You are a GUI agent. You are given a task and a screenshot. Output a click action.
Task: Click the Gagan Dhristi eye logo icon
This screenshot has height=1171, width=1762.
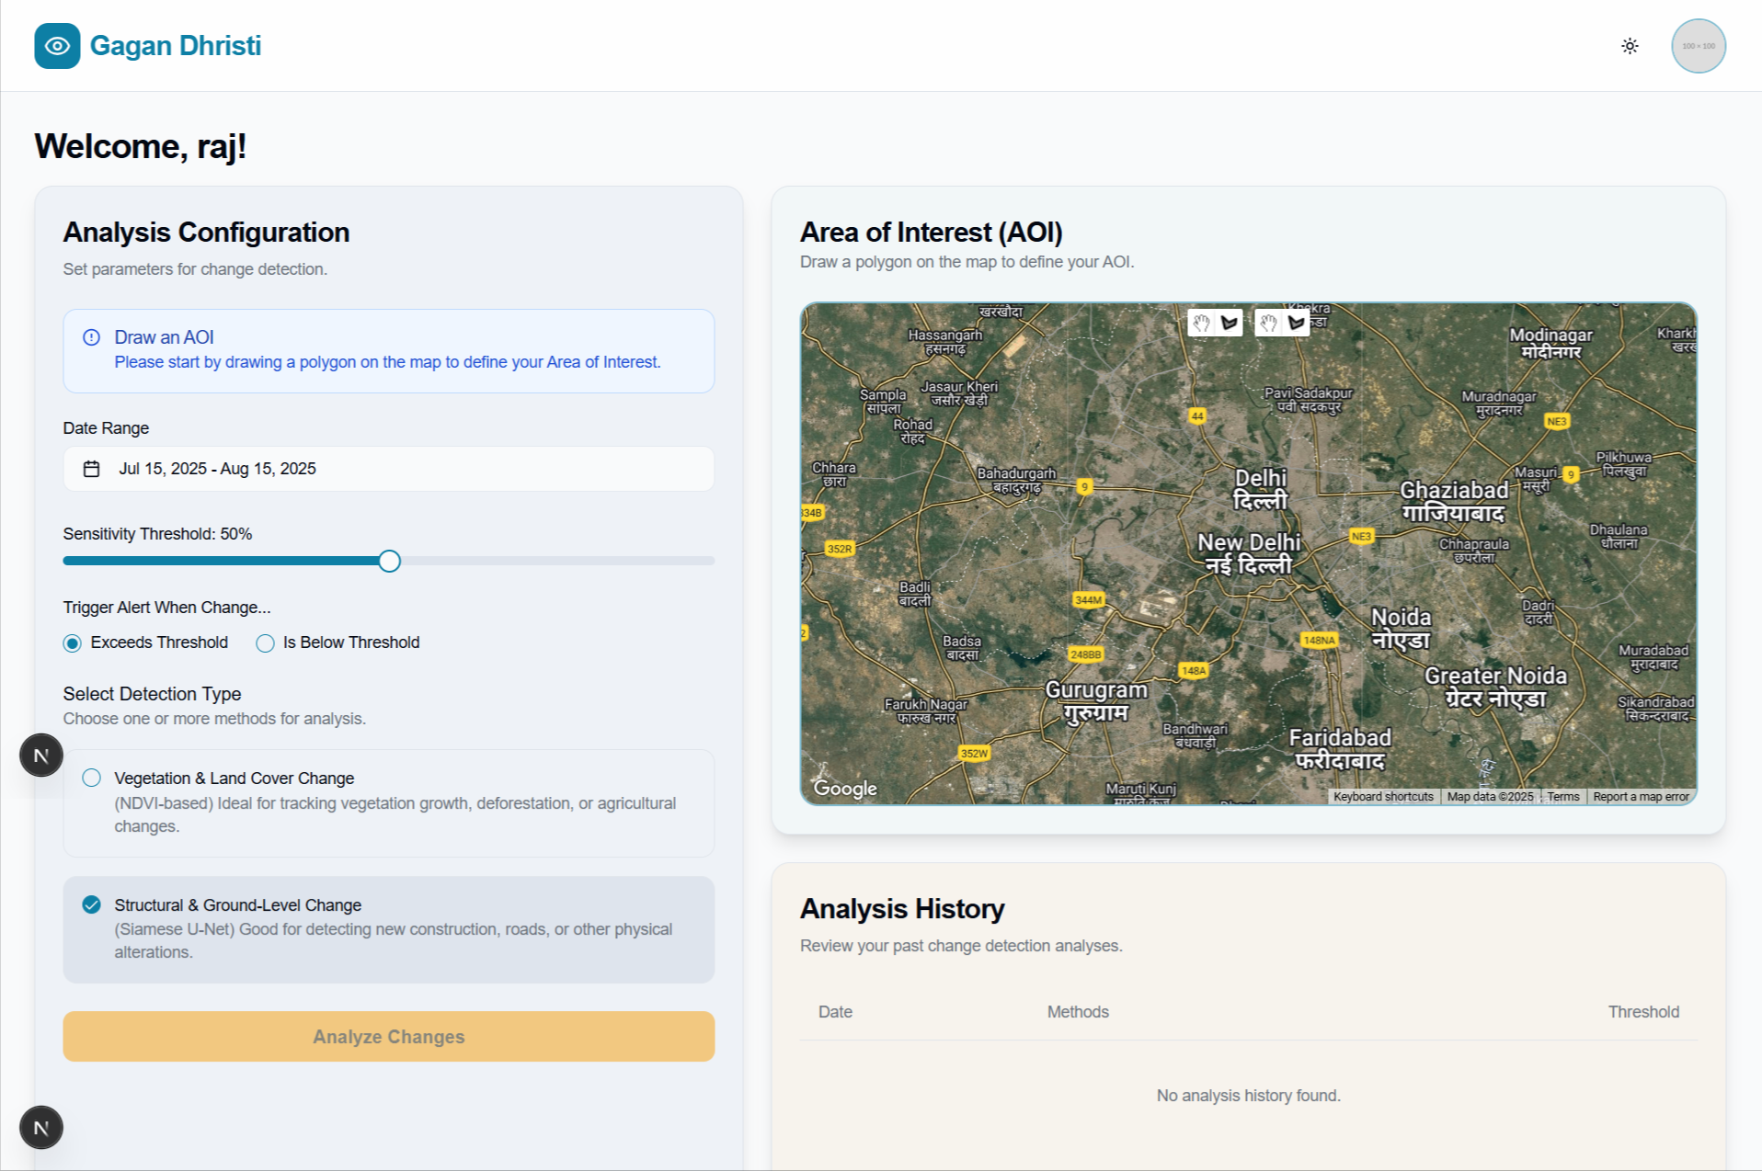[x=57, y=46]
